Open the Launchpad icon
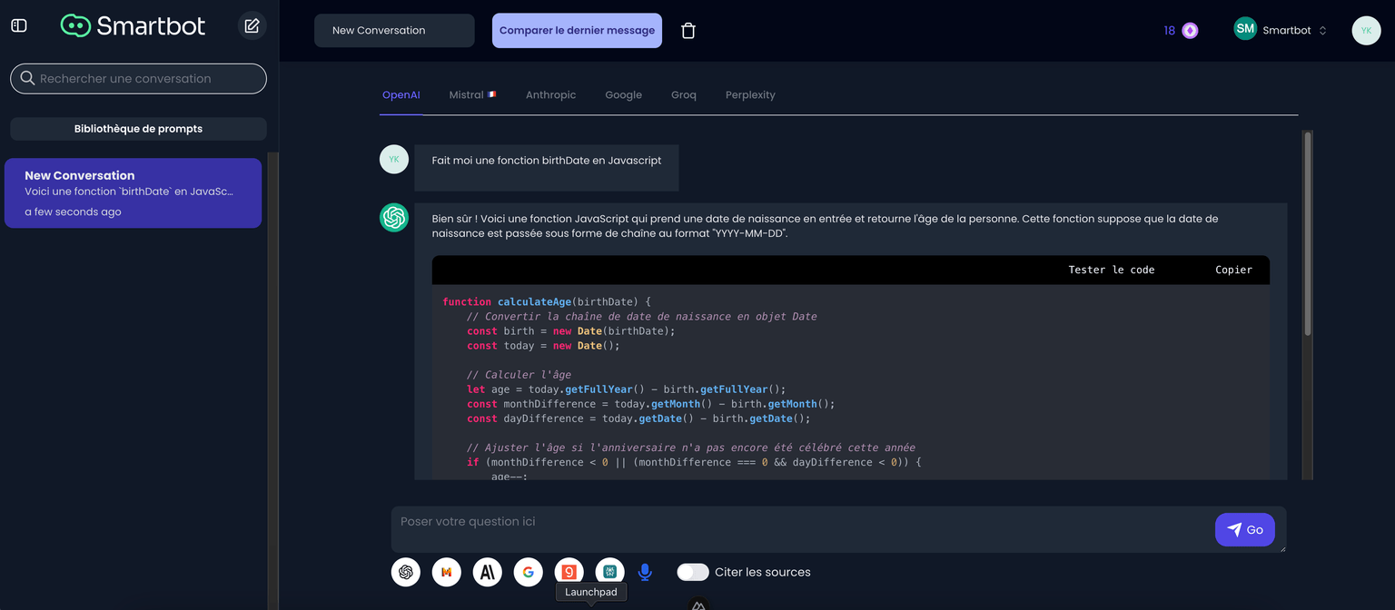The width and height of the screenshot is (1395, 610). pos(609,572)
